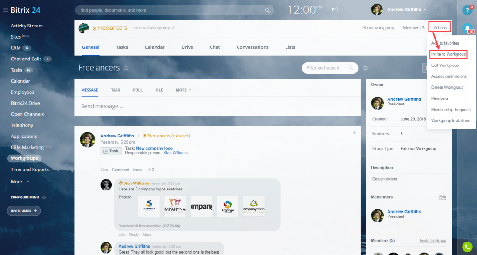
Task: Click the pencil edit icon next to external workgroup
Action: click(x=173, y=28)
